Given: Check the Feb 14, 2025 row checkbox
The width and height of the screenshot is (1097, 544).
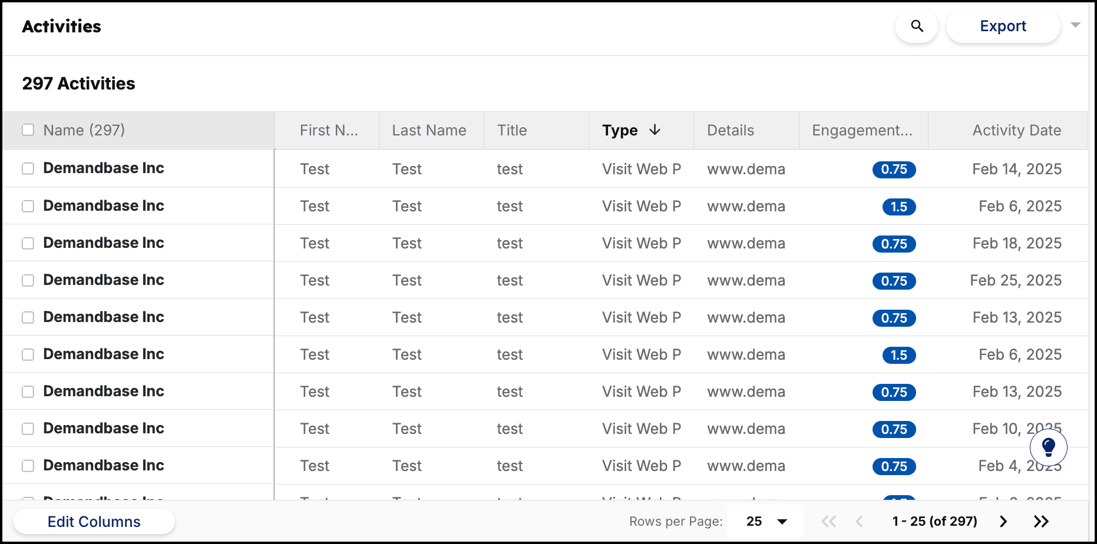Looking at the screenshot, I should tap(28, 168).
